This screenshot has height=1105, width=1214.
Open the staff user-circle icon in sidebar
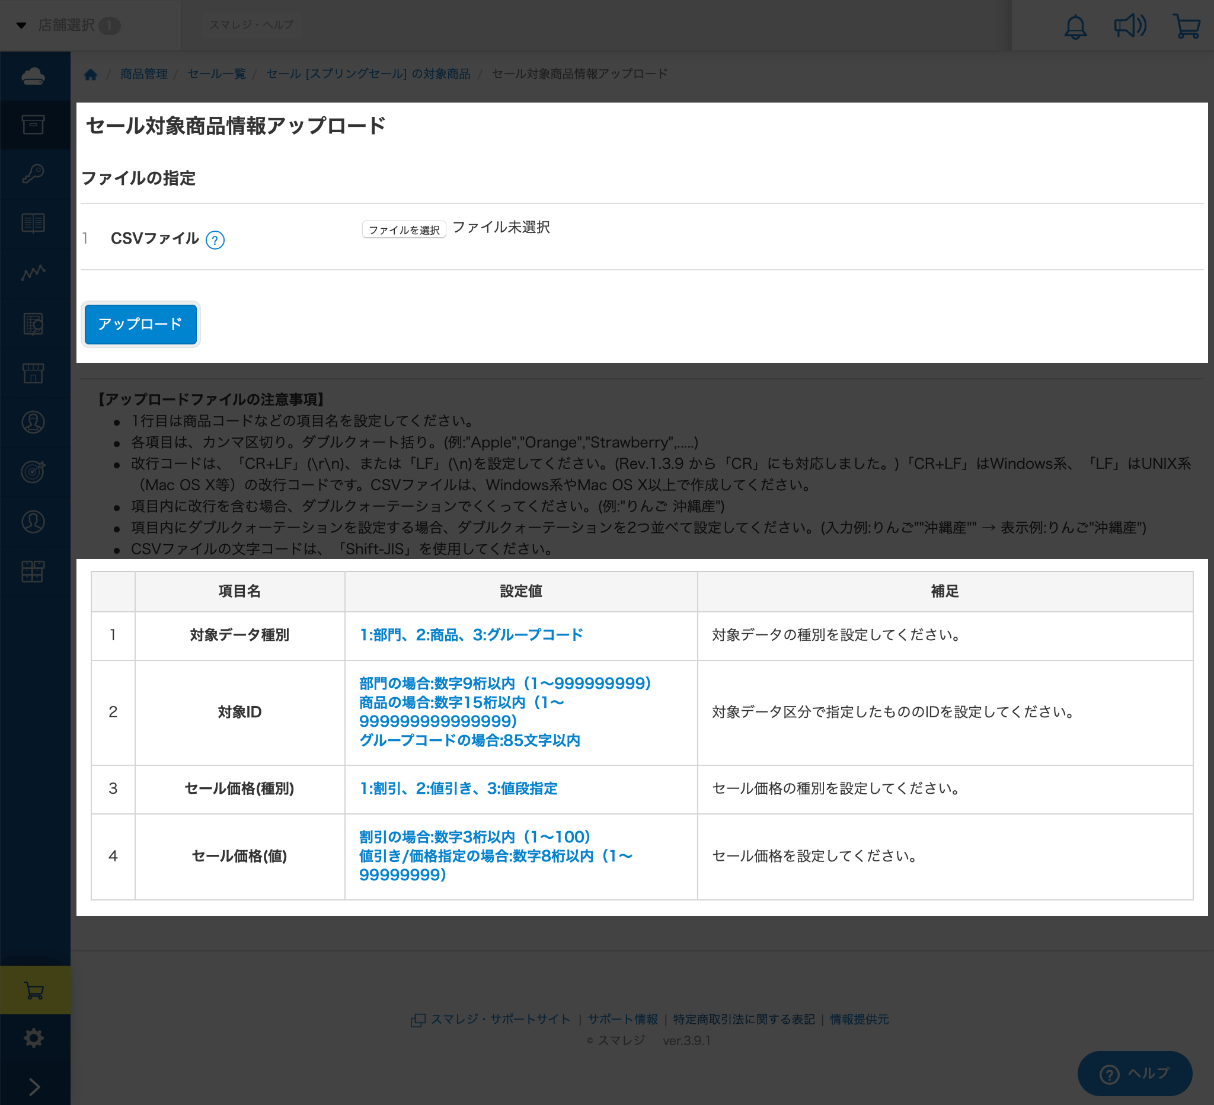click(33, 522)
